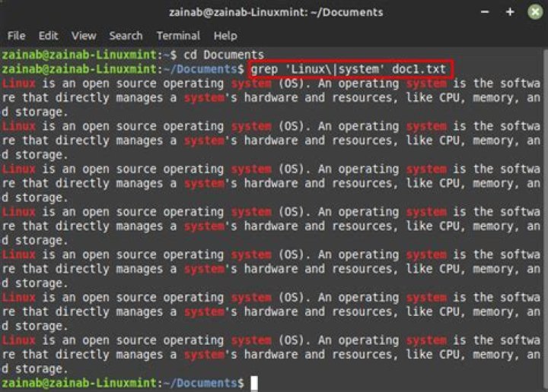Click the 'cd Documents' command text
Viewport: 548px width, 392px height.
coord(224,55)
